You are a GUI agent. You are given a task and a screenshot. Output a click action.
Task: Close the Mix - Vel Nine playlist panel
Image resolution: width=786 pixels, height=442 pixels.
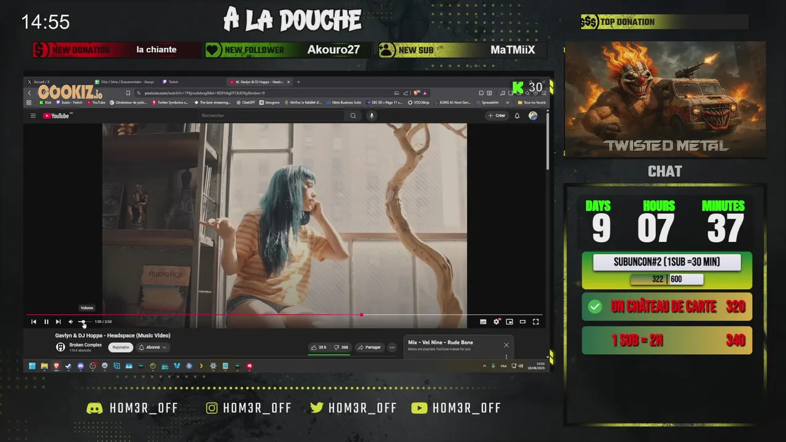[506, 345]
